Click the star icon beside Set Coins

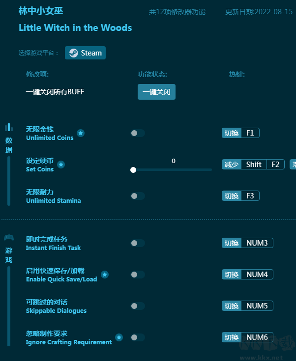tap(61, 165)
